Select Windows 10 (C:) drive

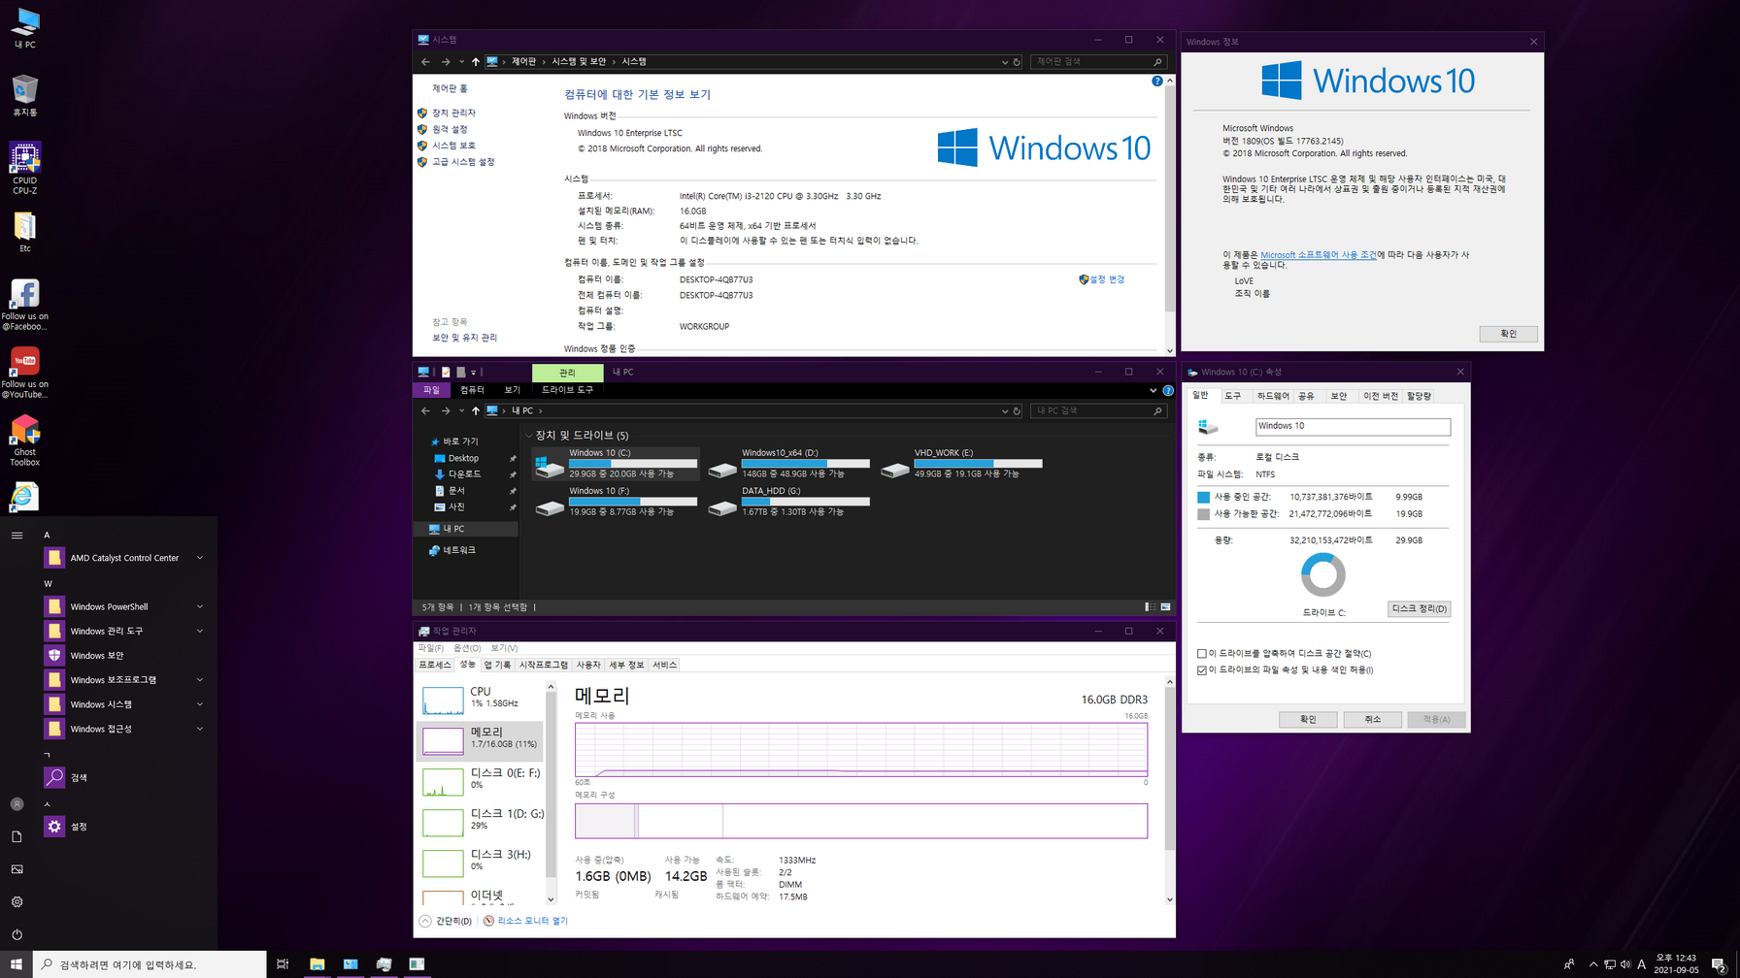coord(616,463)
